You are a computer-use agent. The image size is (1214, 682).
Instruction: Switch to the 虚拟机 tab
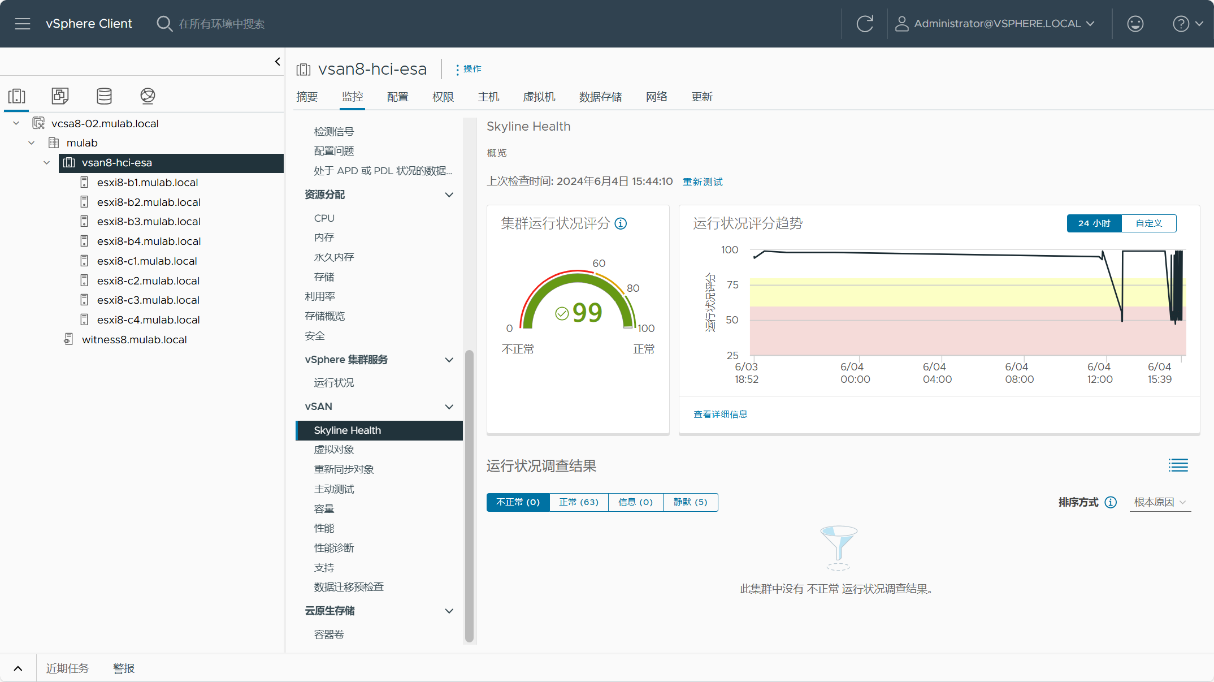(x=539, y=97)
